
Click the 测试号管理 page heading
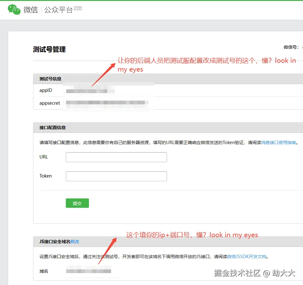49,49
